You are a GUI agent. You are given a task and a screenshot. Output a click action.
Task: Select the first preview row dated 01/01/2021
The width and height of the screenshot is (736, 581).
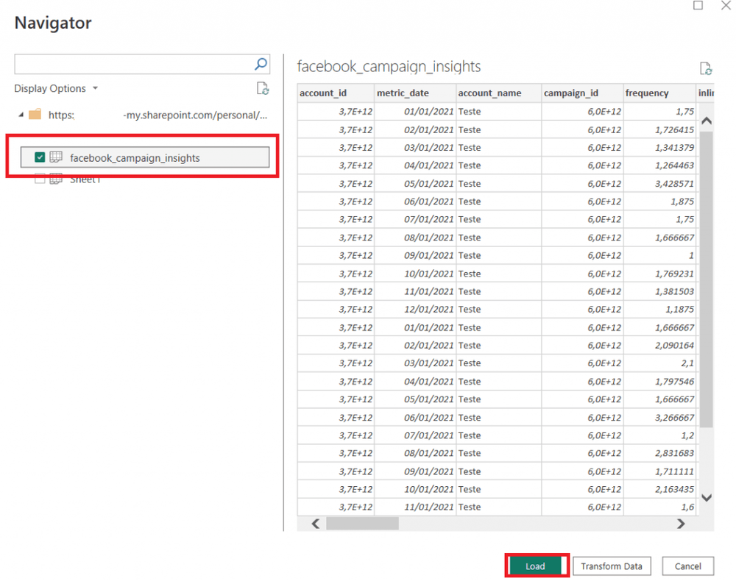pos(442,111)
